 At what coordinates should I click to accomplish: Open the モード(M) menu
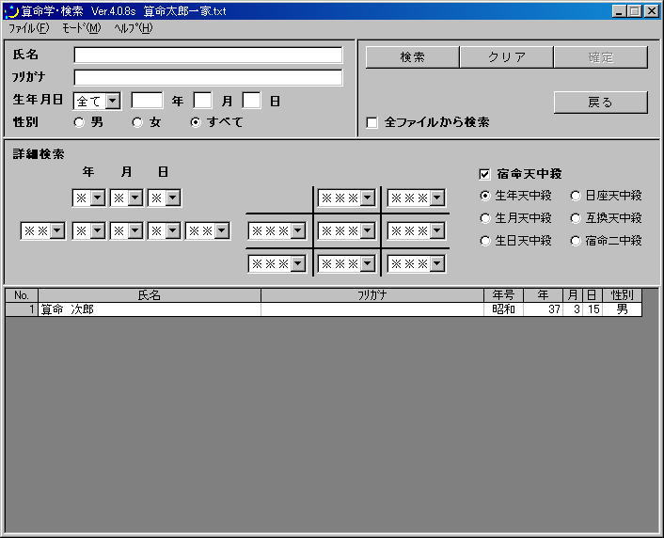[81, 28]
